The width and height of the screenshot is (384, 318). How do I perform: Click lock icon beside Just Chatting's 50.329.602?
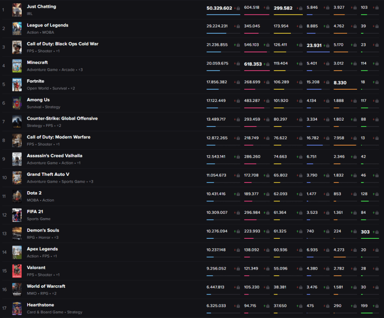click(x=238, y=8)
